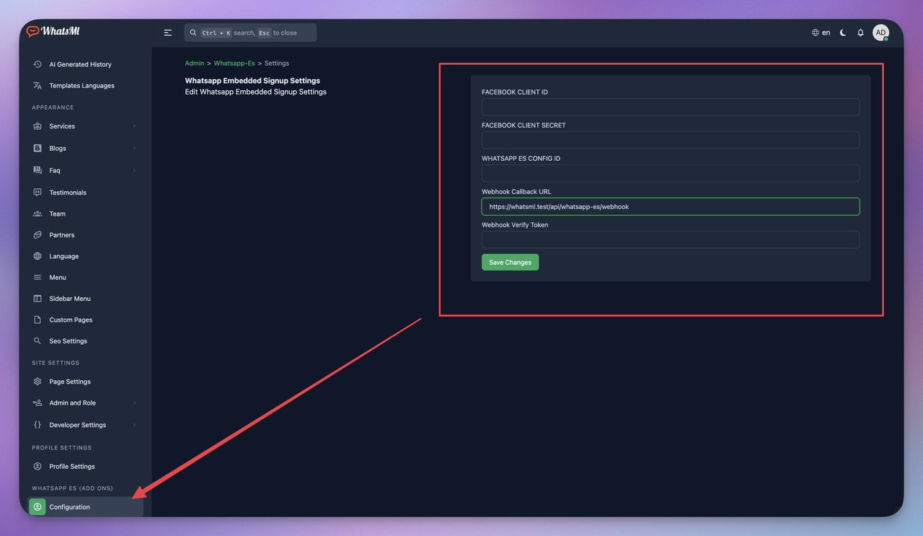The height and width of the screenshot is (536, 923).
Task: Click the 'Settings' breadcrumb text
Action: (x=277, y=63)
